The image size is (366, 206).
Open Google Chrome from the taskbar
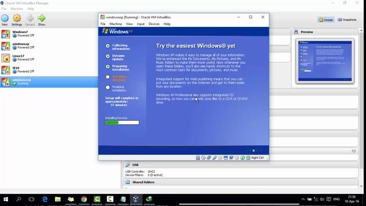tap(84, 199)
